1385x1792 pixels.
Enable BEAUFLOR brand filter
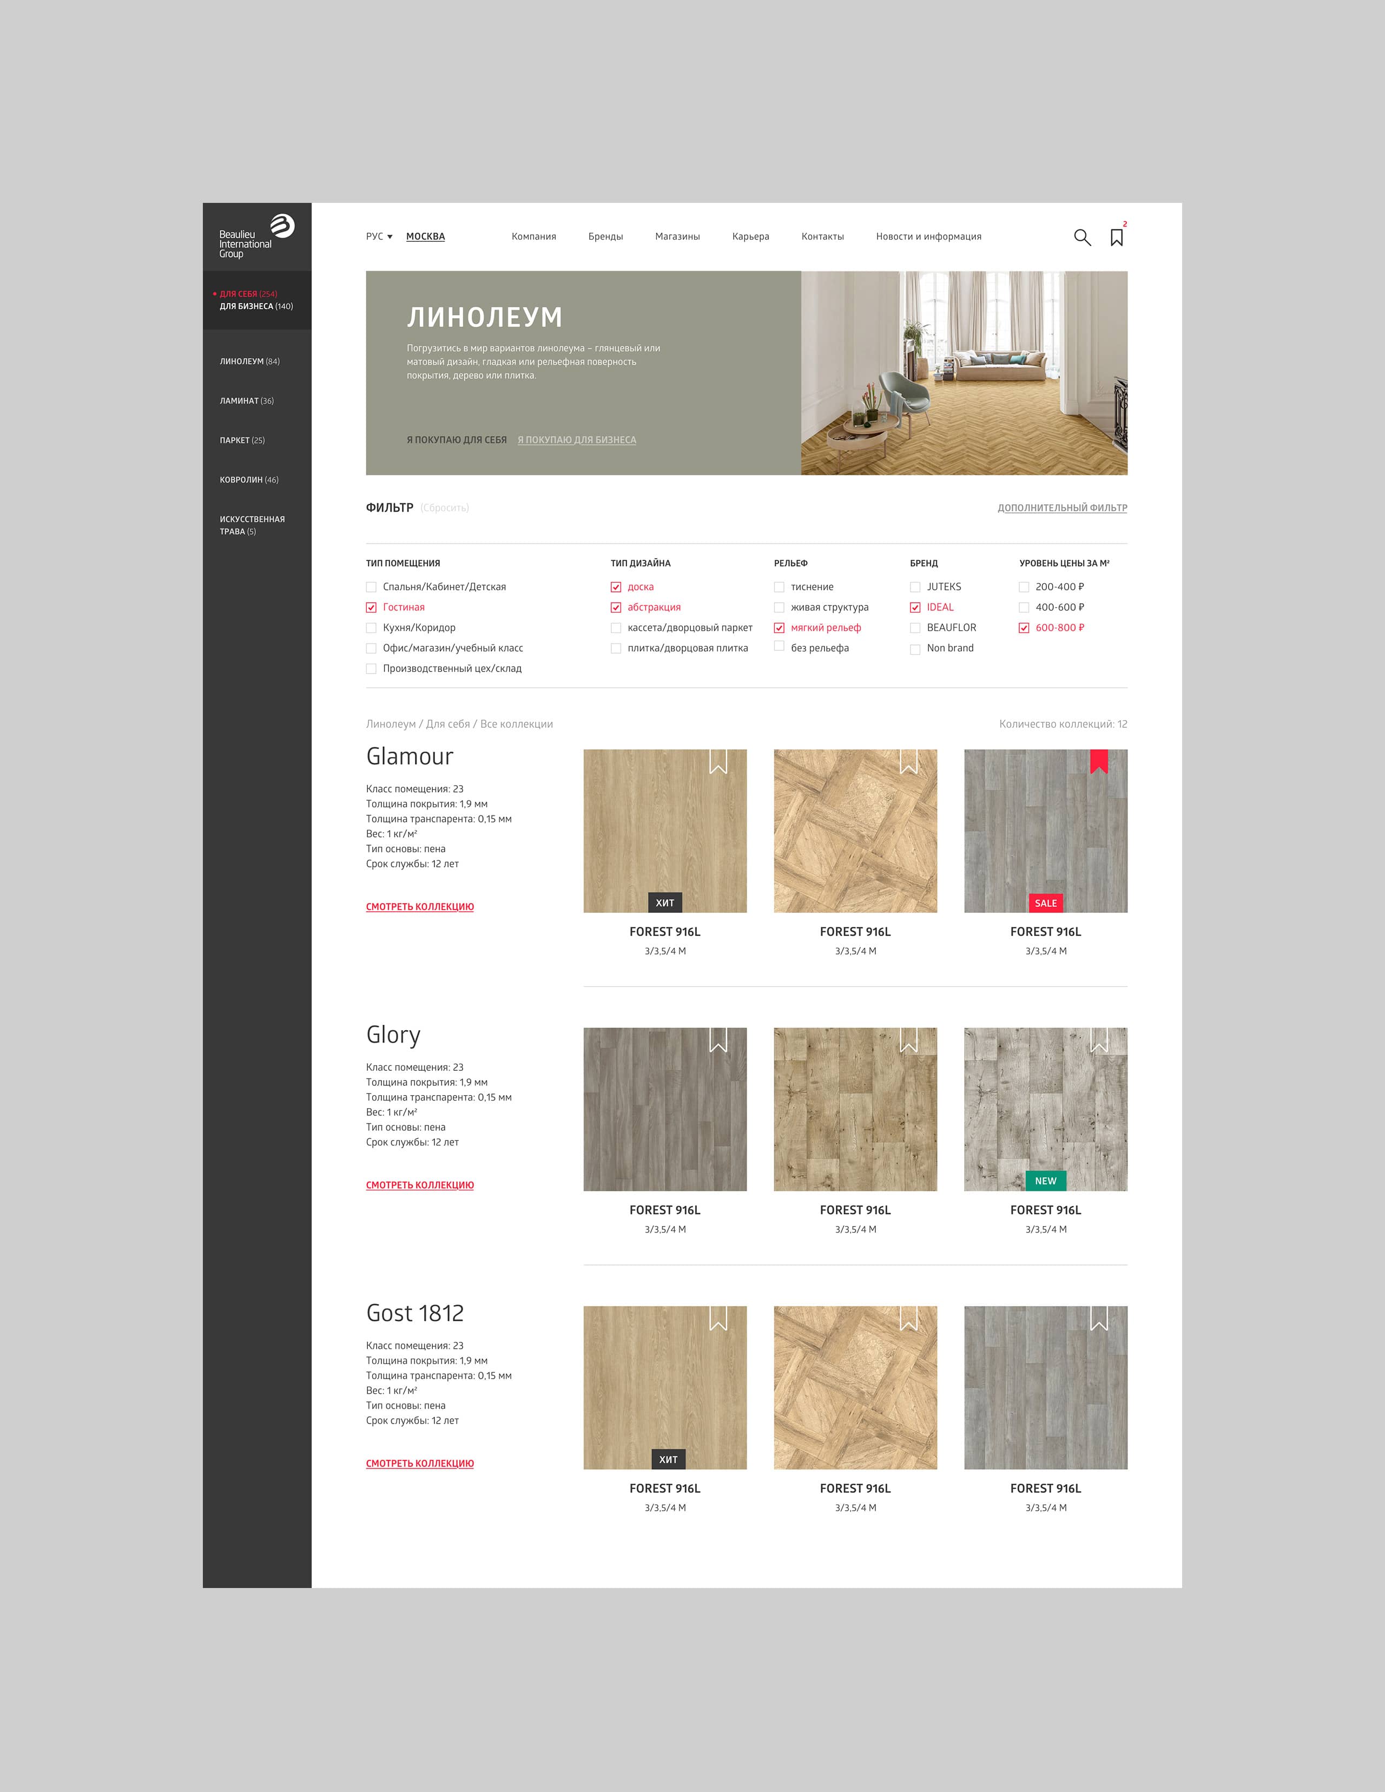pyautogui.click(x=915, y=629)
